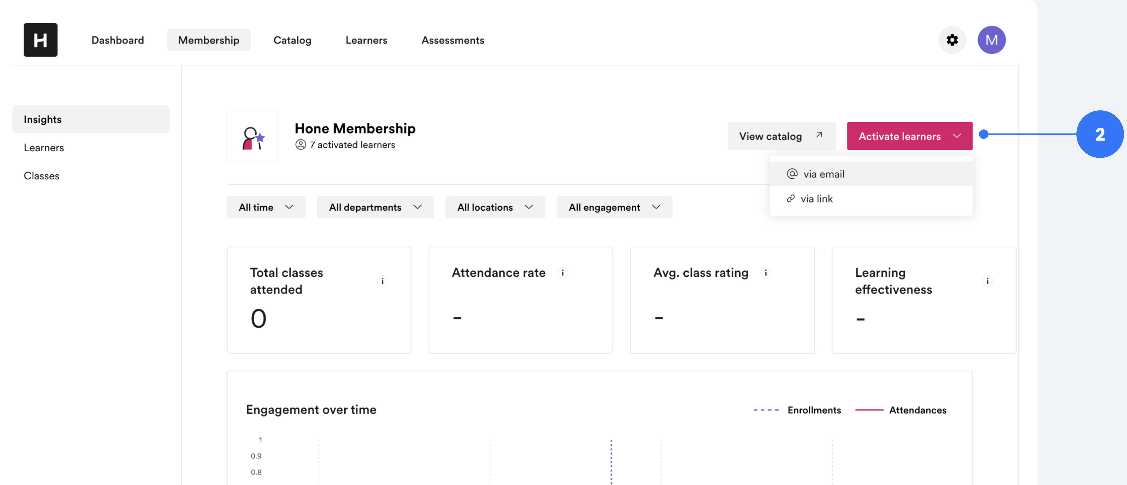Click the Attendances legend entry
This screenshot has height=485, width=1127.
901,410
